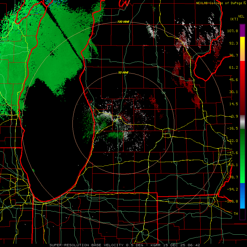The height and width of the screenshot is (247, 247).
Task: Click the [KT] units label
Action: (x=234, y=19)
